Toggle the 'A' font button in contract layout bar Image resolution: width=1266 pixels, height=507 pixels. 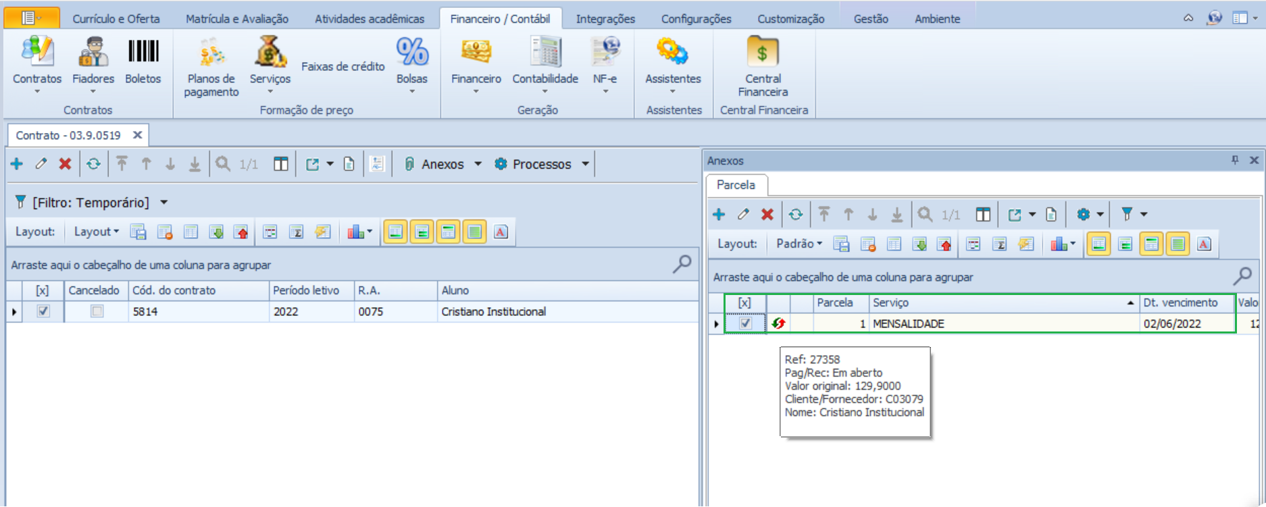click(501, 232)
